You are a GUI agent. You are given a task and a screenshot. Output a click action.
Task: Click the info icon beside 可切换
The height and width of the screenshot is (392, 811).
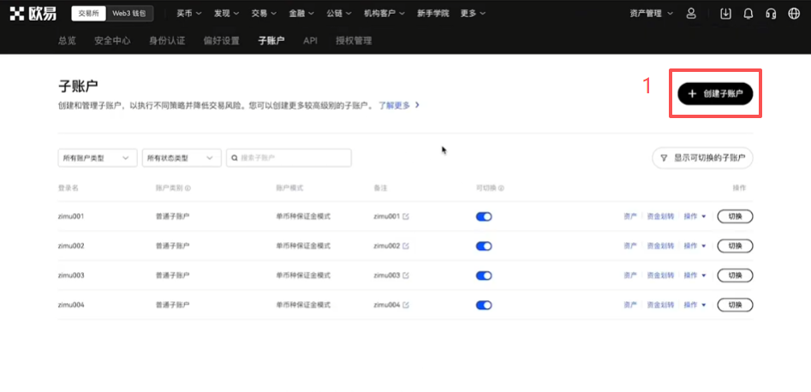(x=502, y=188)
